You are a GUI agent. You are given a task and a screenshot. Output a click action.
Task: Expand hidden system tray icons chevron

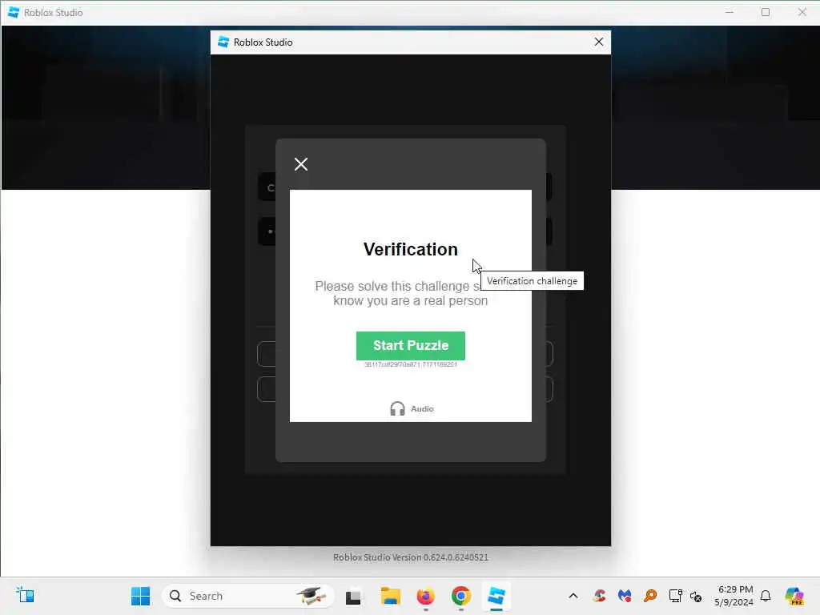click(x=573, y=596)
